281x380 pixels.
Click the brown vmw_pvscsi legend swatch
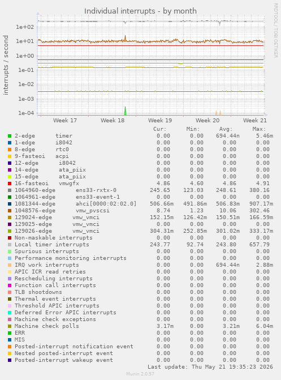[10, 211]
